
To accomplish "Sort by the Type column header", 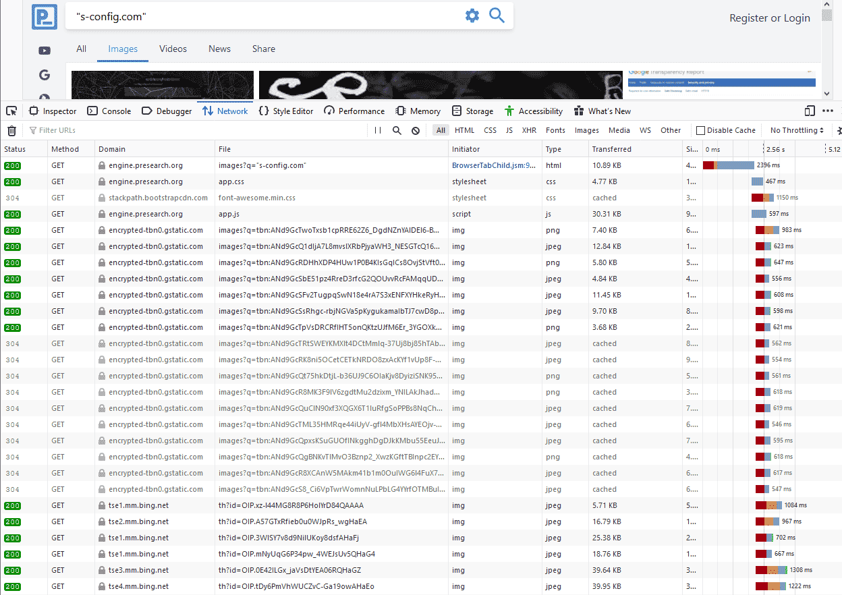I will click(565, 149).
